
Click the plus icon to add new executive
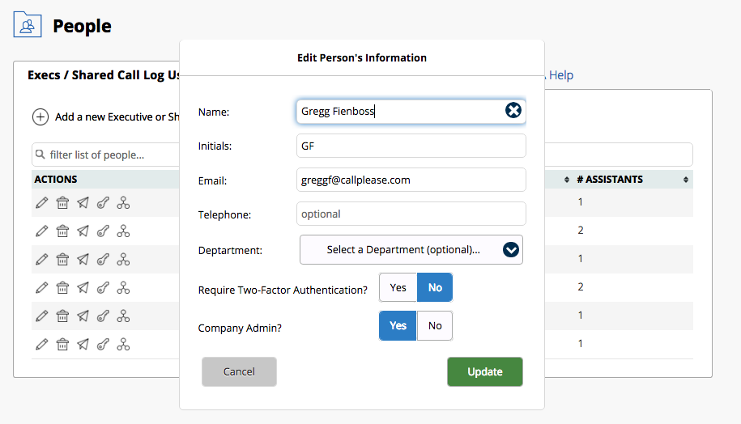click(x=40, y=117)
